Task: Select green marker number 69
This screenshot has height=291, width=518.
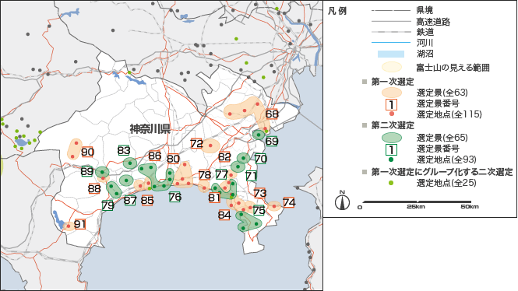Action: click(272, 141)
